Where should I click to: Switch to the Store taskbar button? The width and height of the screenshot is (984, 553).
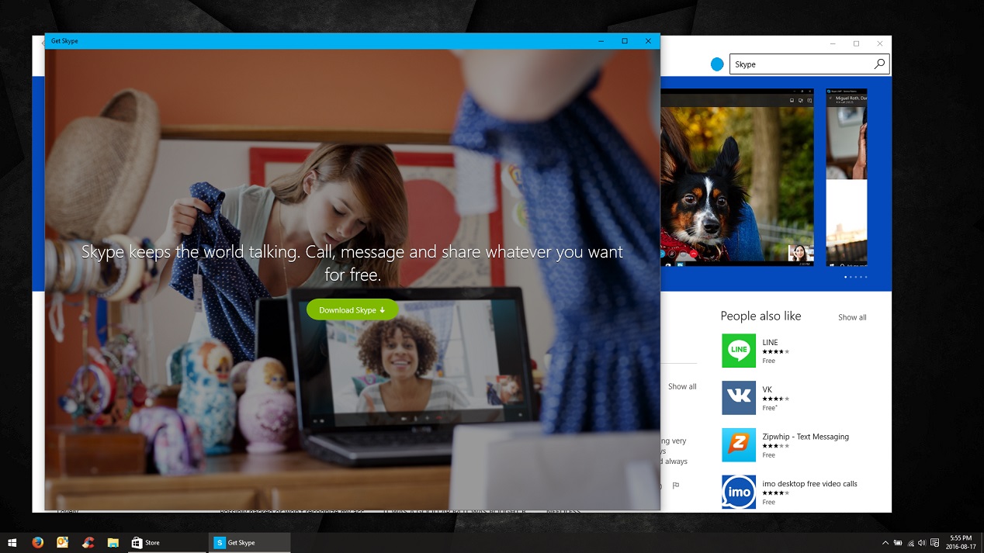166,542
